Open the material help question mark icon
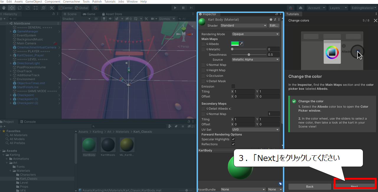378x192 pixels. 271,19
